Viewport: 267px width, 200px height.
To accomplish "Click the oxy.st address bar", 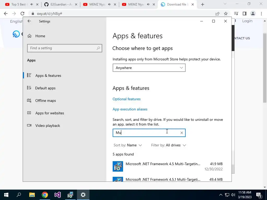I will click(x=123, y=14).
